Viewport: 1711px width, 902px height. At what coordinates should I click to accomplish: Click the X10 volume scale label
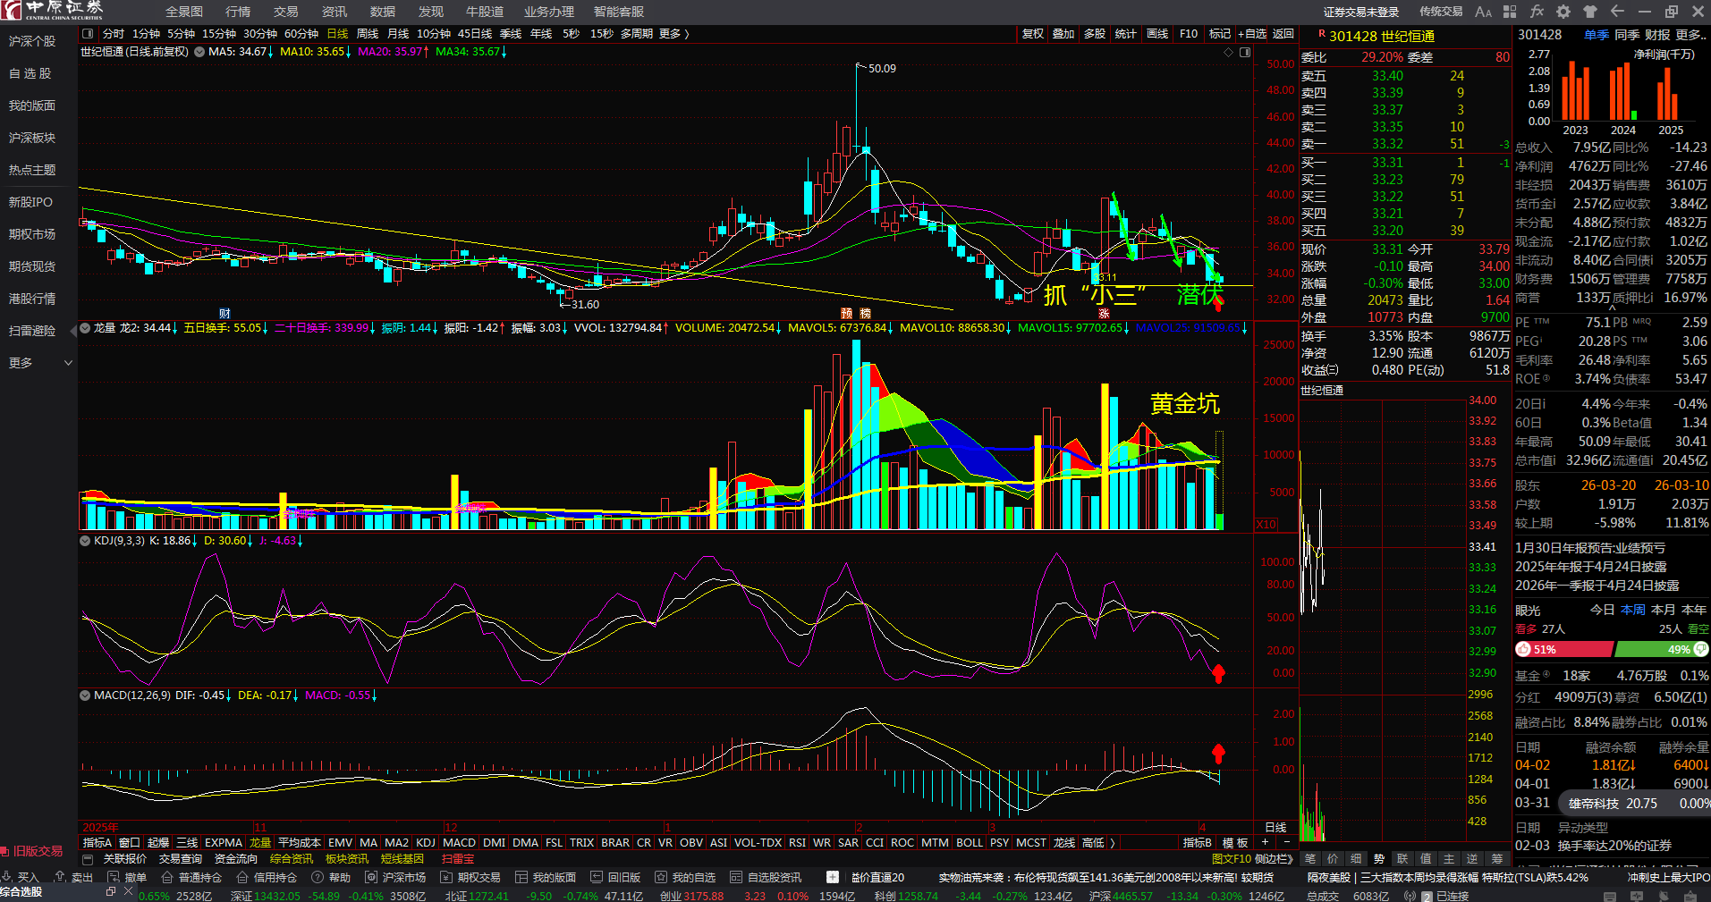(1266, 525)
